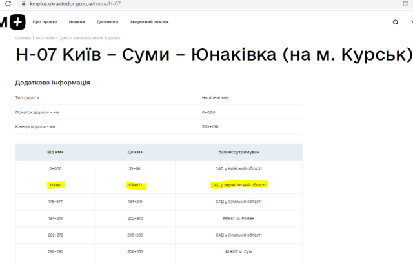Open the Про проект menu item
The height and width of the screenshot is (263, 413).
coord(45,22)
